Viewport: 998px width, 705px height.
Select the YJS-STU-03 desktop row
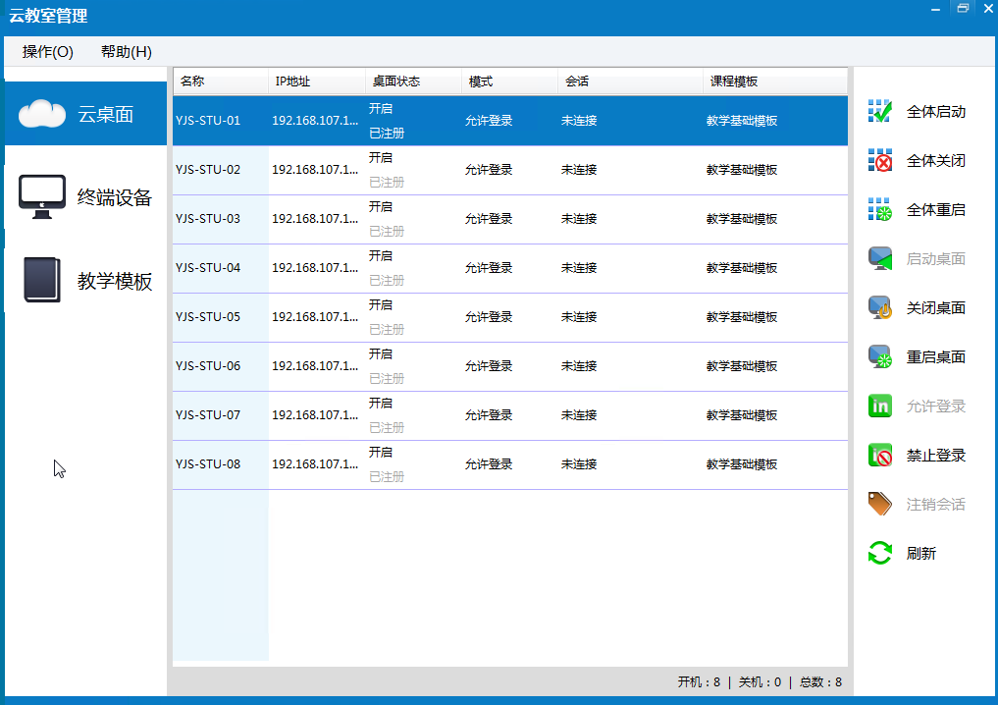pos(208,219)
